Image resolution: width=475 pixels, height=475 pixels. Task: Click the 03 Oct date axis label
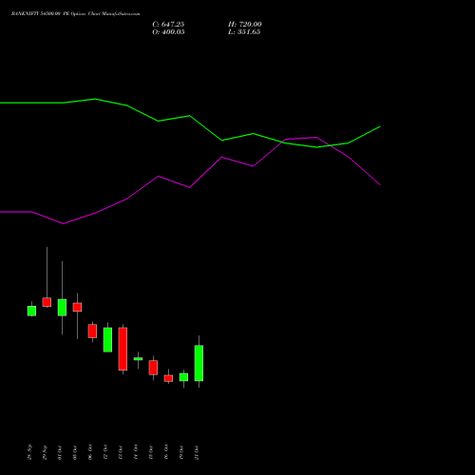[x=75, y=452]
